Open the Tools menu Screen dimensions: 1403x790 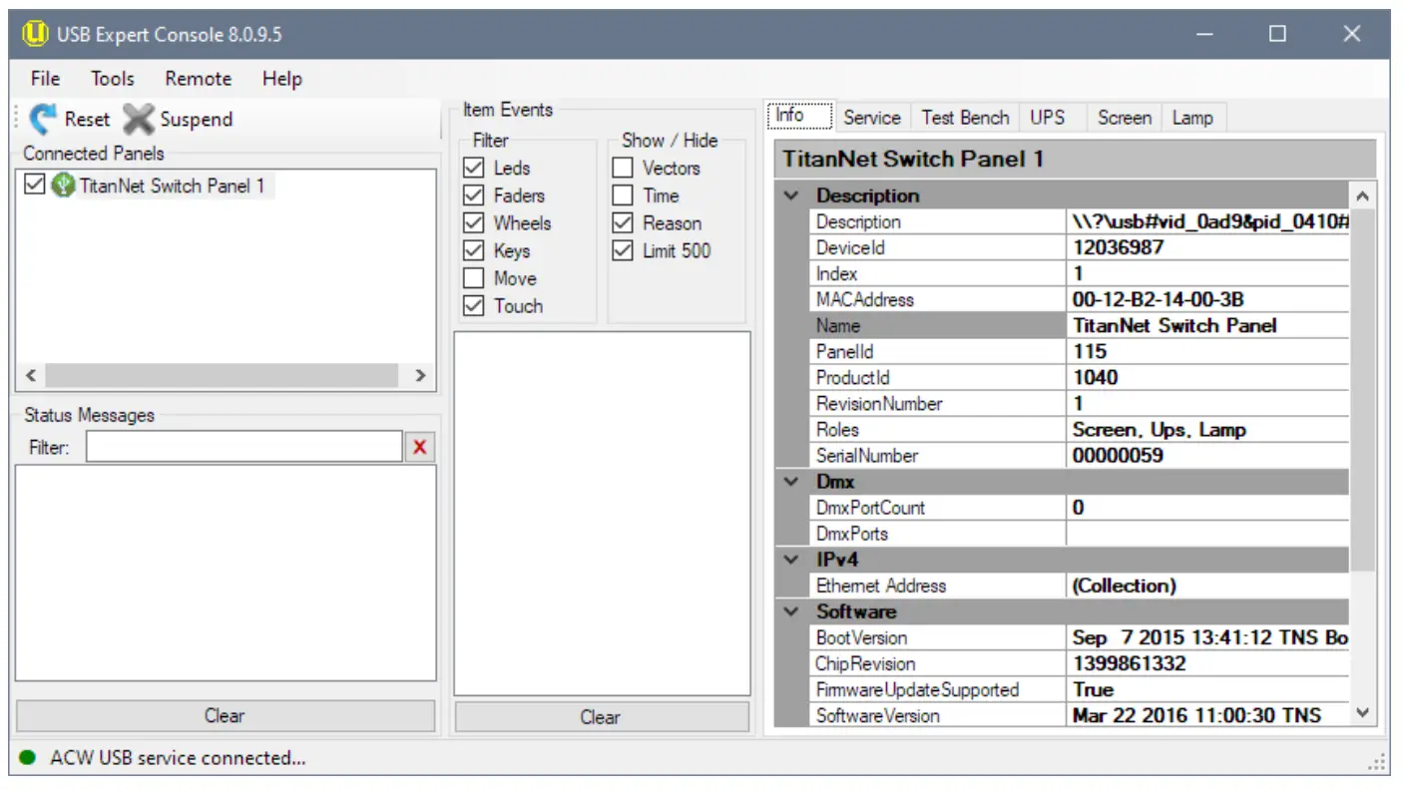[x=113, y=79]
